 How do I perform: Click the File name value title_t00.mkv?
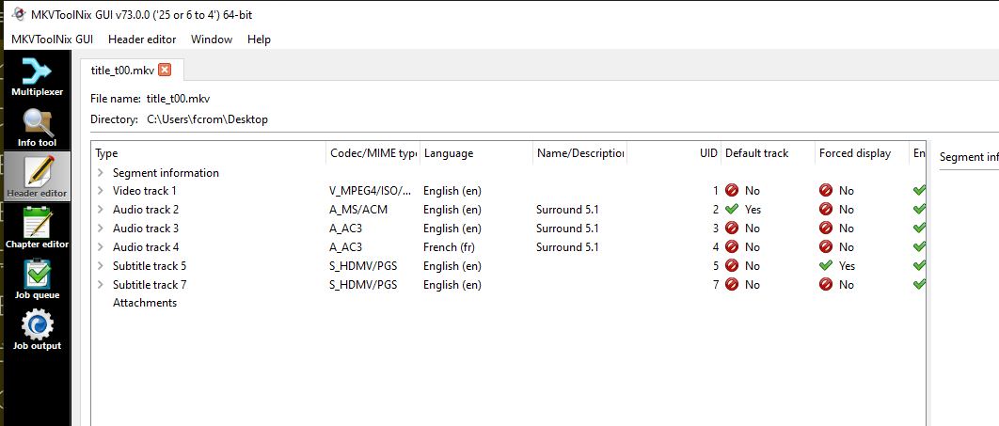pos(179,99)
